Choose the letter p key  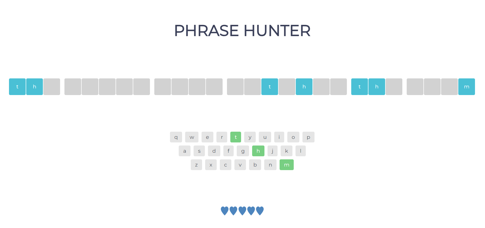[x=308, y=137]
